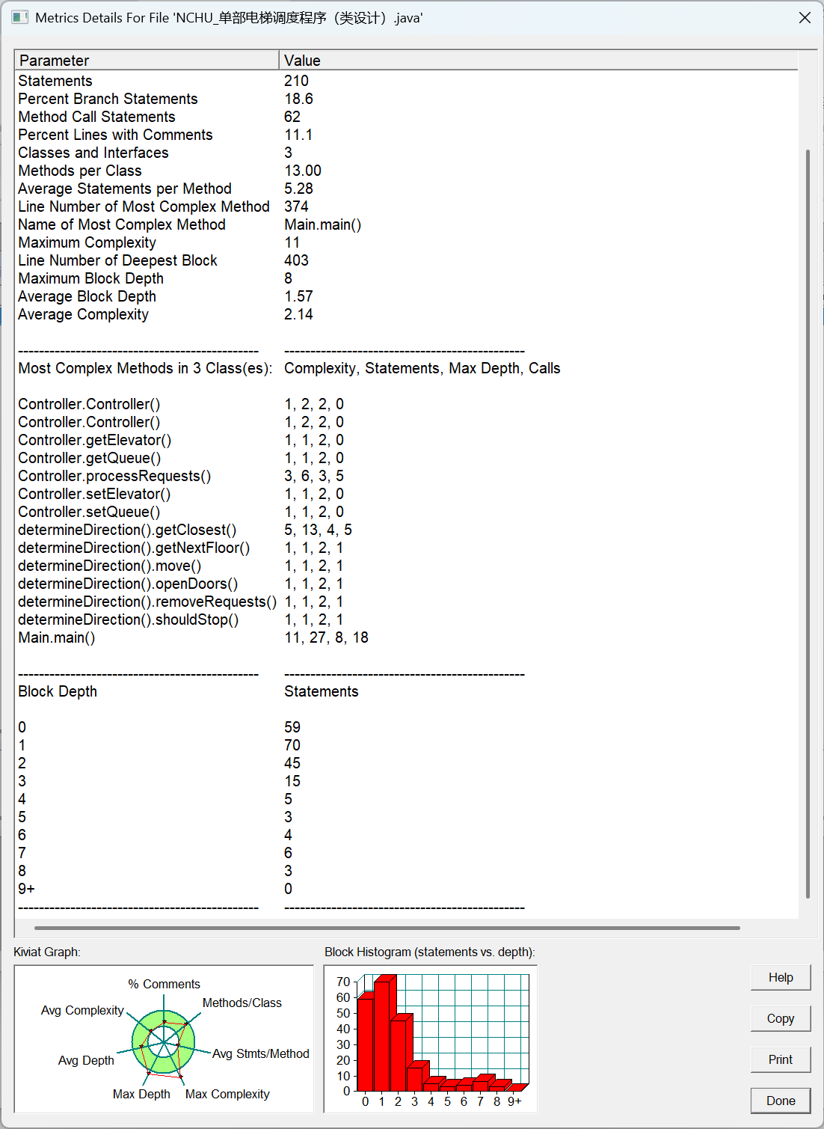Select the Maximum Block Depth row
This screenshot has width=824, height=1129.
(406, 278)
